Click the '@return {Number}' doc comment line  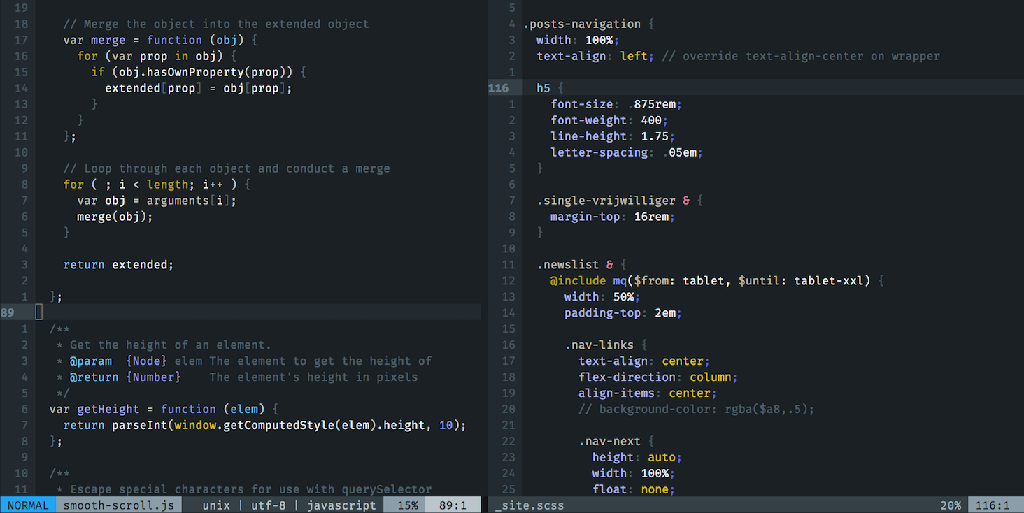tap(237, 377)
